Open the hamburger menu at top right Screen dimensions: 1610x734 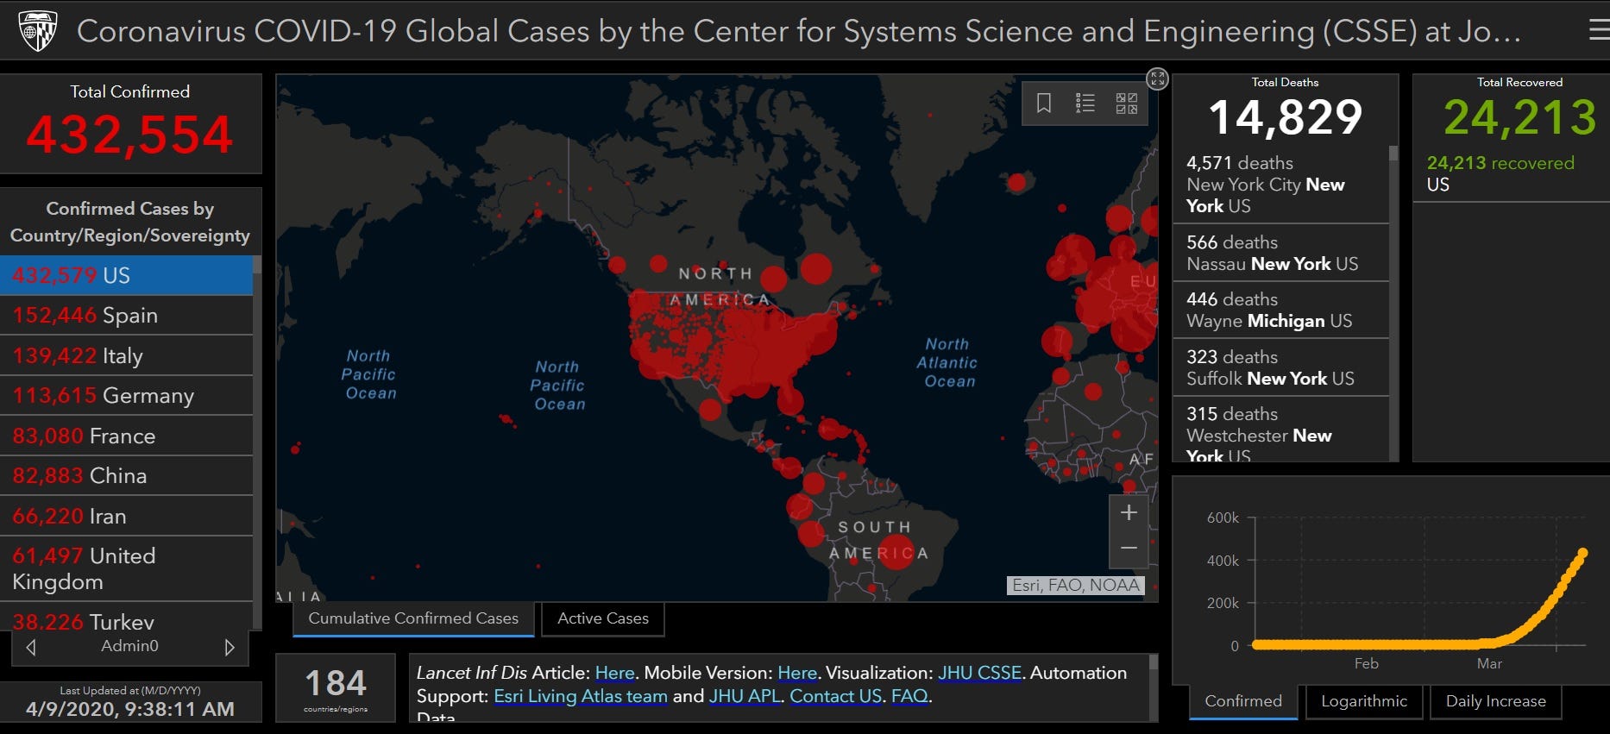point(1599,30)
